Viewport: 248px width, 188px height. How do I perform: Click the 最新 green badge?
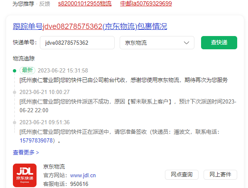pos(27,70)
